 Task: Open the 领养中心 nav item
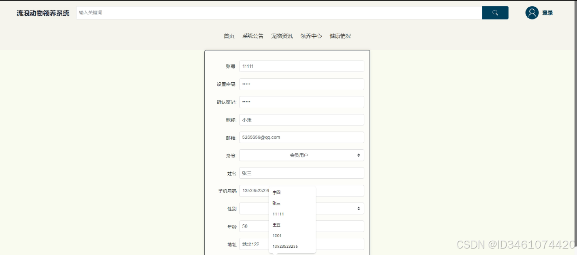coord(311,36)
